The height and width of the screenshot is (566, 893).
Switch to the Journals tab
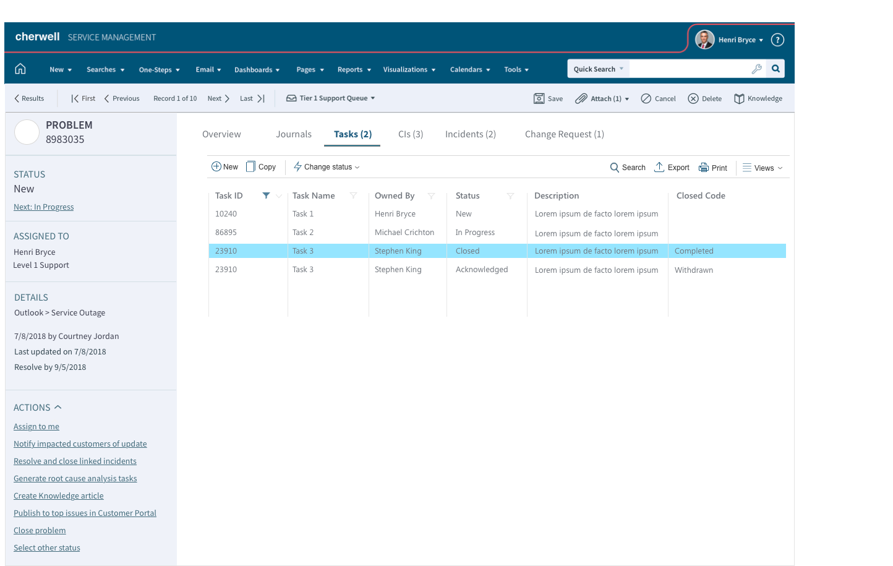[x=294, y=134]
